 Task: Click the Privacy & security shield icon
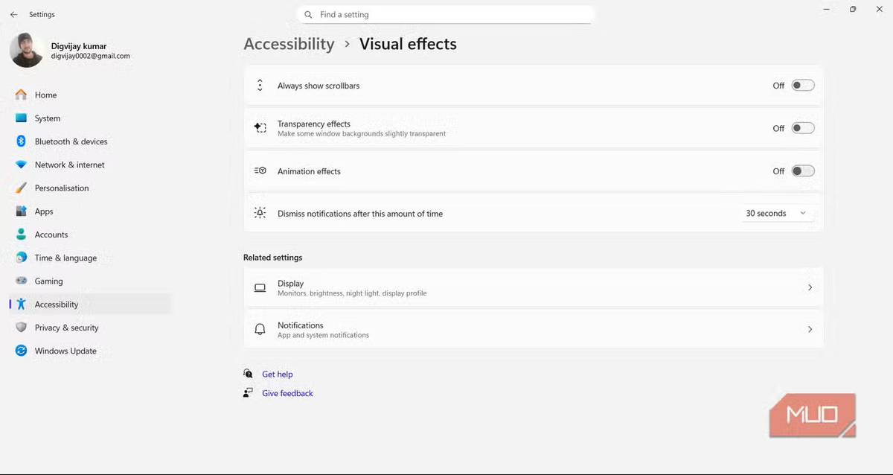21,328
